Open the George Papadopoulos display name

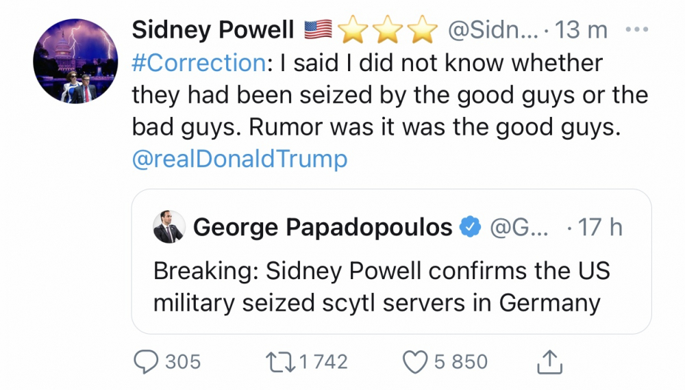click(323, 228)
